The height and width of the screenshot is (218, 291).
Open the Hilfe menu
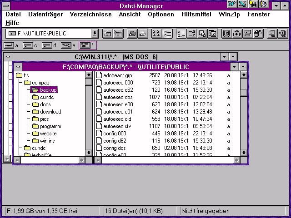coord(12,23)
